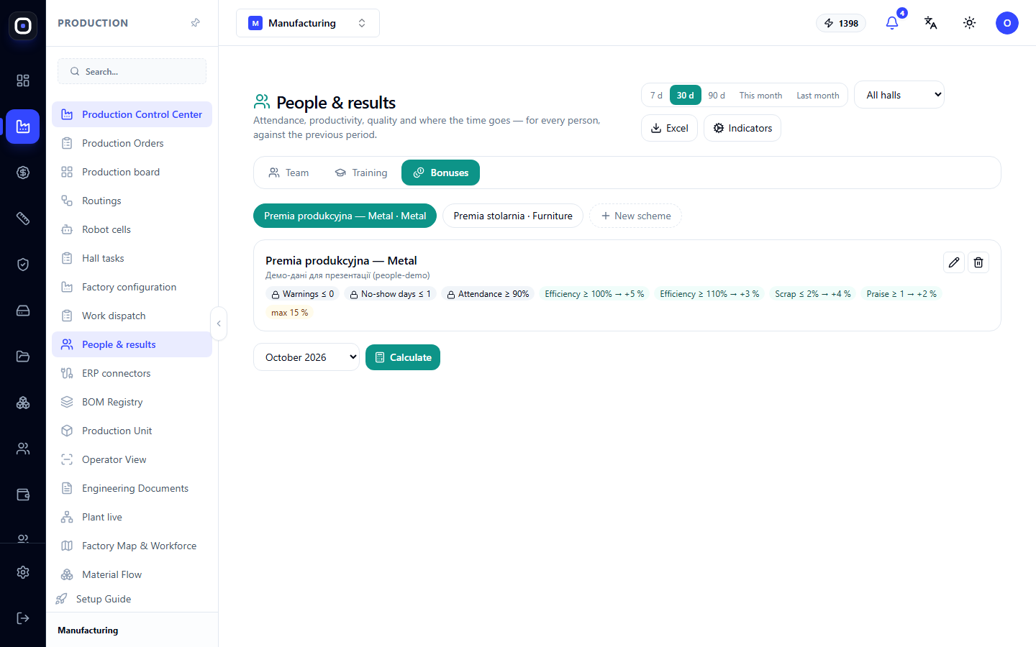The width and height of the screenshot is (1036, 647).
Task: Select the Bonuses tab
Action: click(x=440, y=173)
